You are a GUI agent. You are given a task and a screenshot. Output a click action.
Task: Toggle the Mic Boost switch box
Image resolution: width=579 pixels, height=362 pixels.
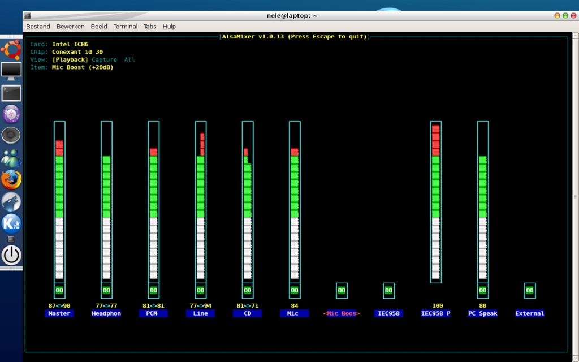click(342, 290)
